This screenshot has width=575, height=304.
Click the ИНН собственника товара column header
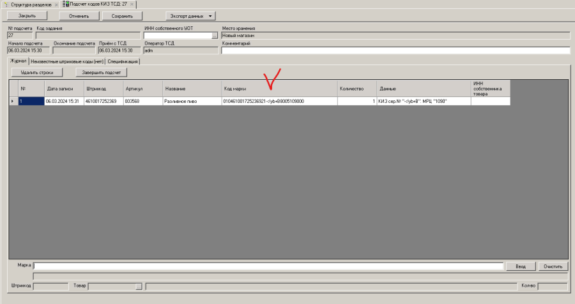click(x=491, y=89)
